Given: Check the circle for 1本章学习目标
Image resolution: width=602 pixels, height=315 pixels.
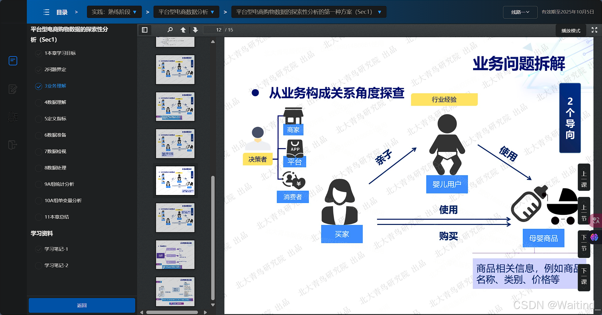Looking at the screenshot, I should click(38, 53).
